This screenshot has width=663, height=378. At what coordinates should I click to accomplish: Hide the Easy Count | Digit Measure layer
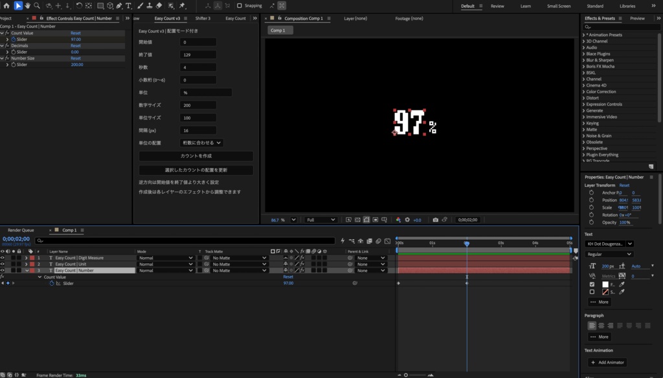[3, 258]
